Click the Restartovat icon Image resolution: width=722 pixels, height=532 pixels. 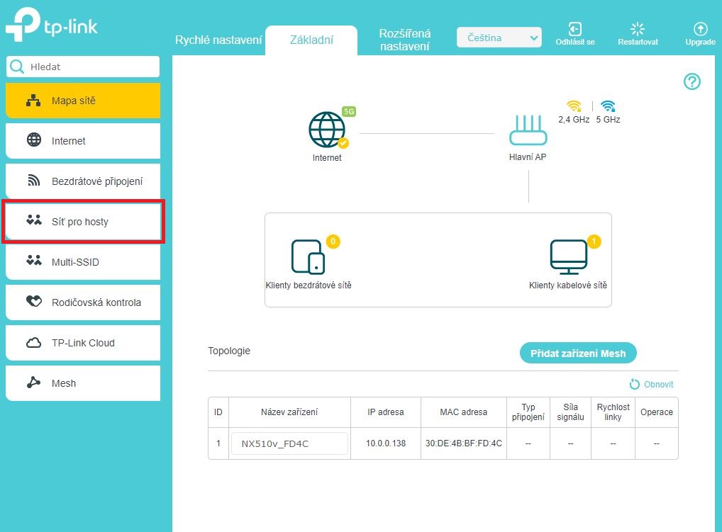[637, 30]
